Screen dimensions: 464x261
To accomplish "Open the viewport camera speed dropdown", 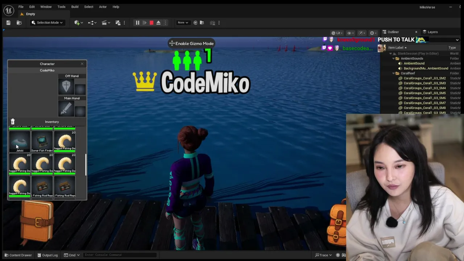I will (362, 33).
